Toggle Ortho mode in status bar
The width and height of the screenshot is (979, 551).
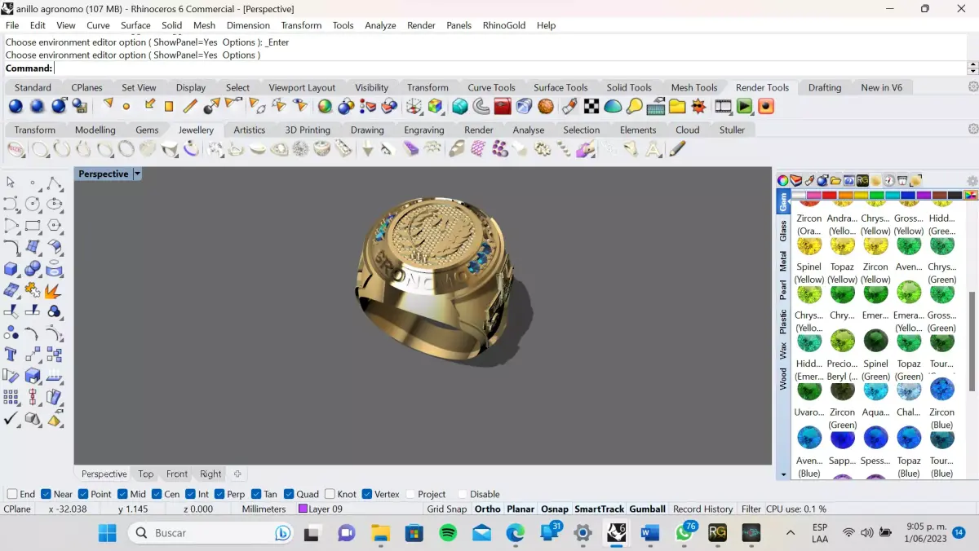(x=487, y=509)
